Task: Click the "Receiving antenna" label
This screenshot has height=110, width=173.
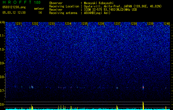Action: tap(63, 13)
